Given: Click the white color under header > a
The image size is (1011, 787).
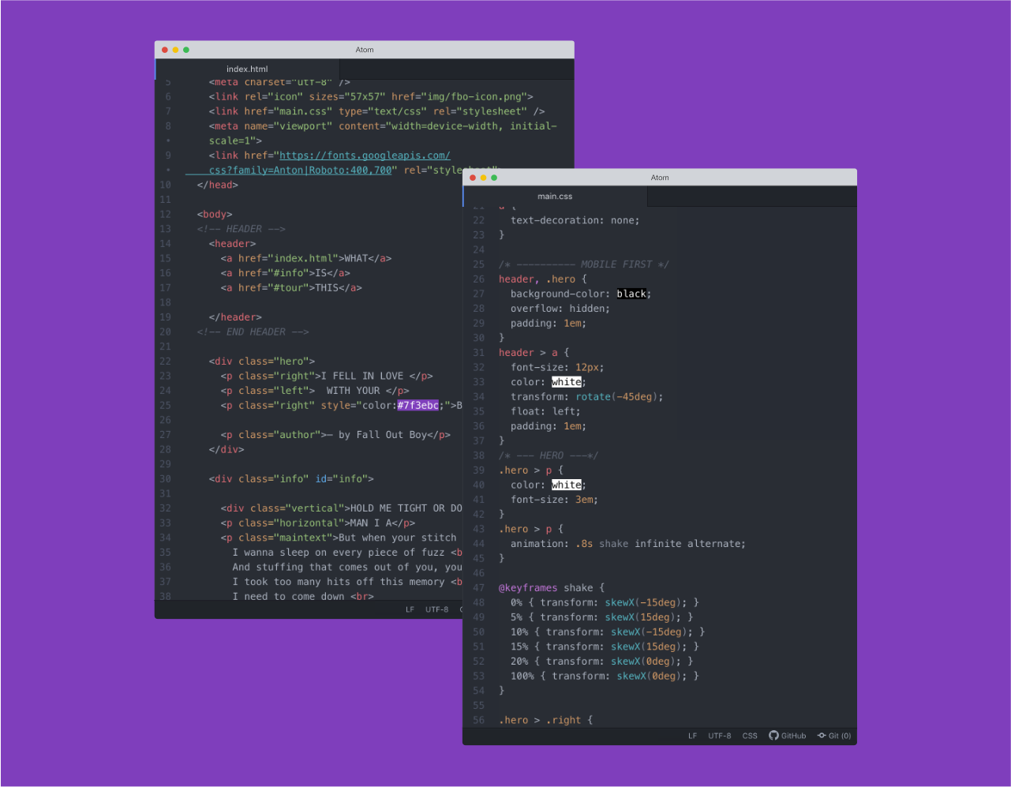Looking at the screenshot, I should point(567,382).
